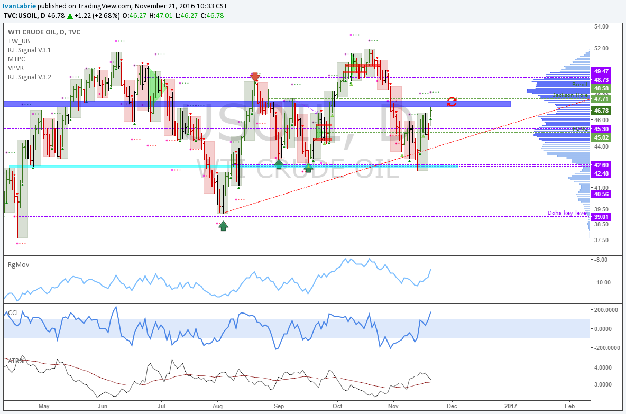Select the -8.00 RgMov axis value
Screen dimensions: 626x414
tap(601, 260)
